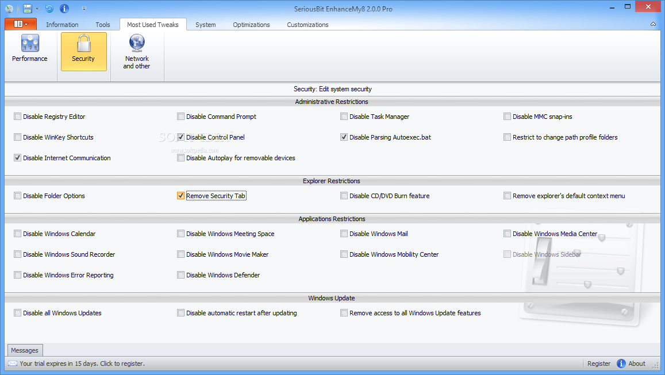
Task: Check Remove explorer's default context menu
Action: pos(508,195)
